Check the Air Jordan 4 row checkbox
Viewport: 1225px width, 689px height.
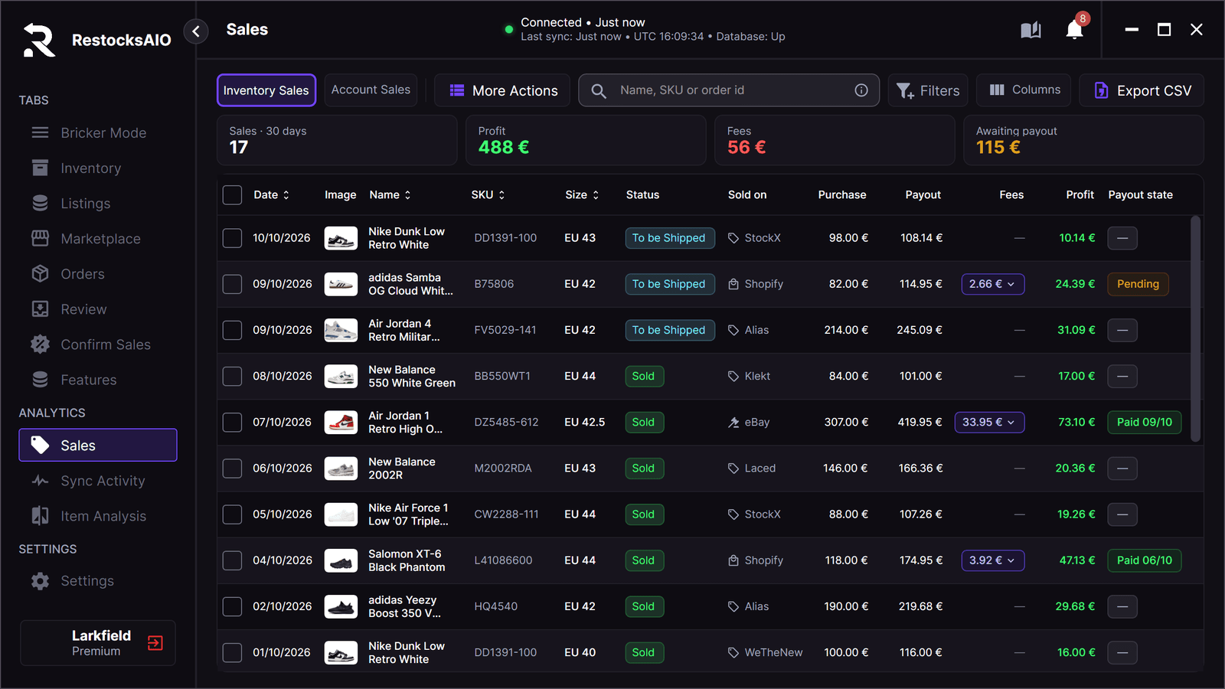[x=232, y=330]
